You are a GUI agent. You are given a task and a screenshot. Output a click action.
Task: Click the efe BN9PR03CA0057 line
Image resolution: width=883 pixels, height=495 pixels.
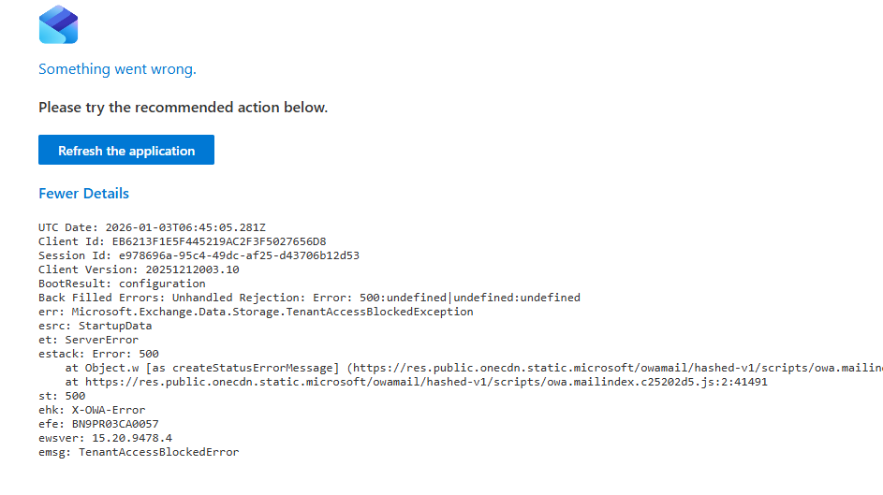(x=98, y=424)
